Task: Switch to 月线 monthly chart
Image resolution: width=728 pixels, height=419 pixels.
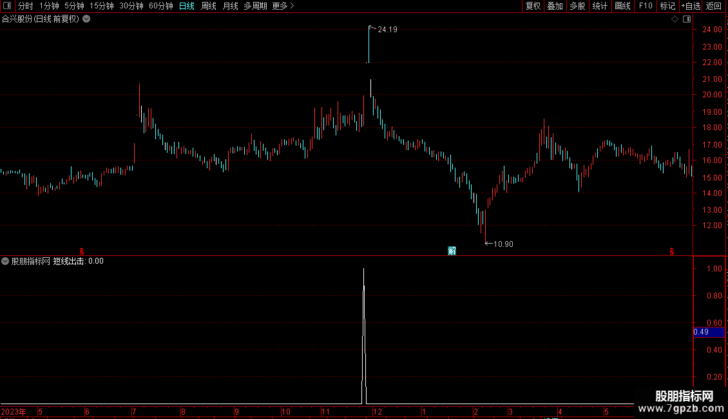Action: tap(230, 6)
